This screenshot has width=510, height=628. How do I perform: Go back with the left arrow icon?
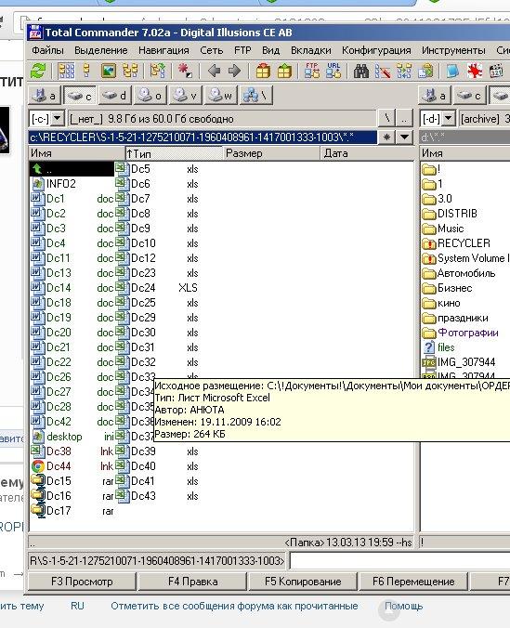(x=214, y=72)
